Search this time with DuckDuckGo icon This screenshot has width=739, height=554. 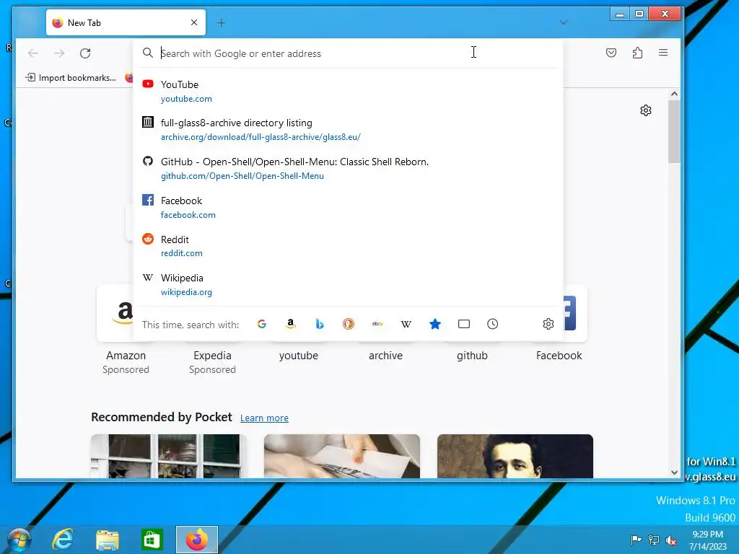(x=349, y=324)
